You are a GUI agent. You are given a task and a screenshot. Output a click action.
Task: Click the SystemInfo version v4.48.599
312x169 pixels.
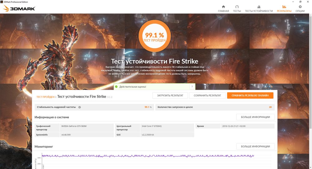(66, 135)
